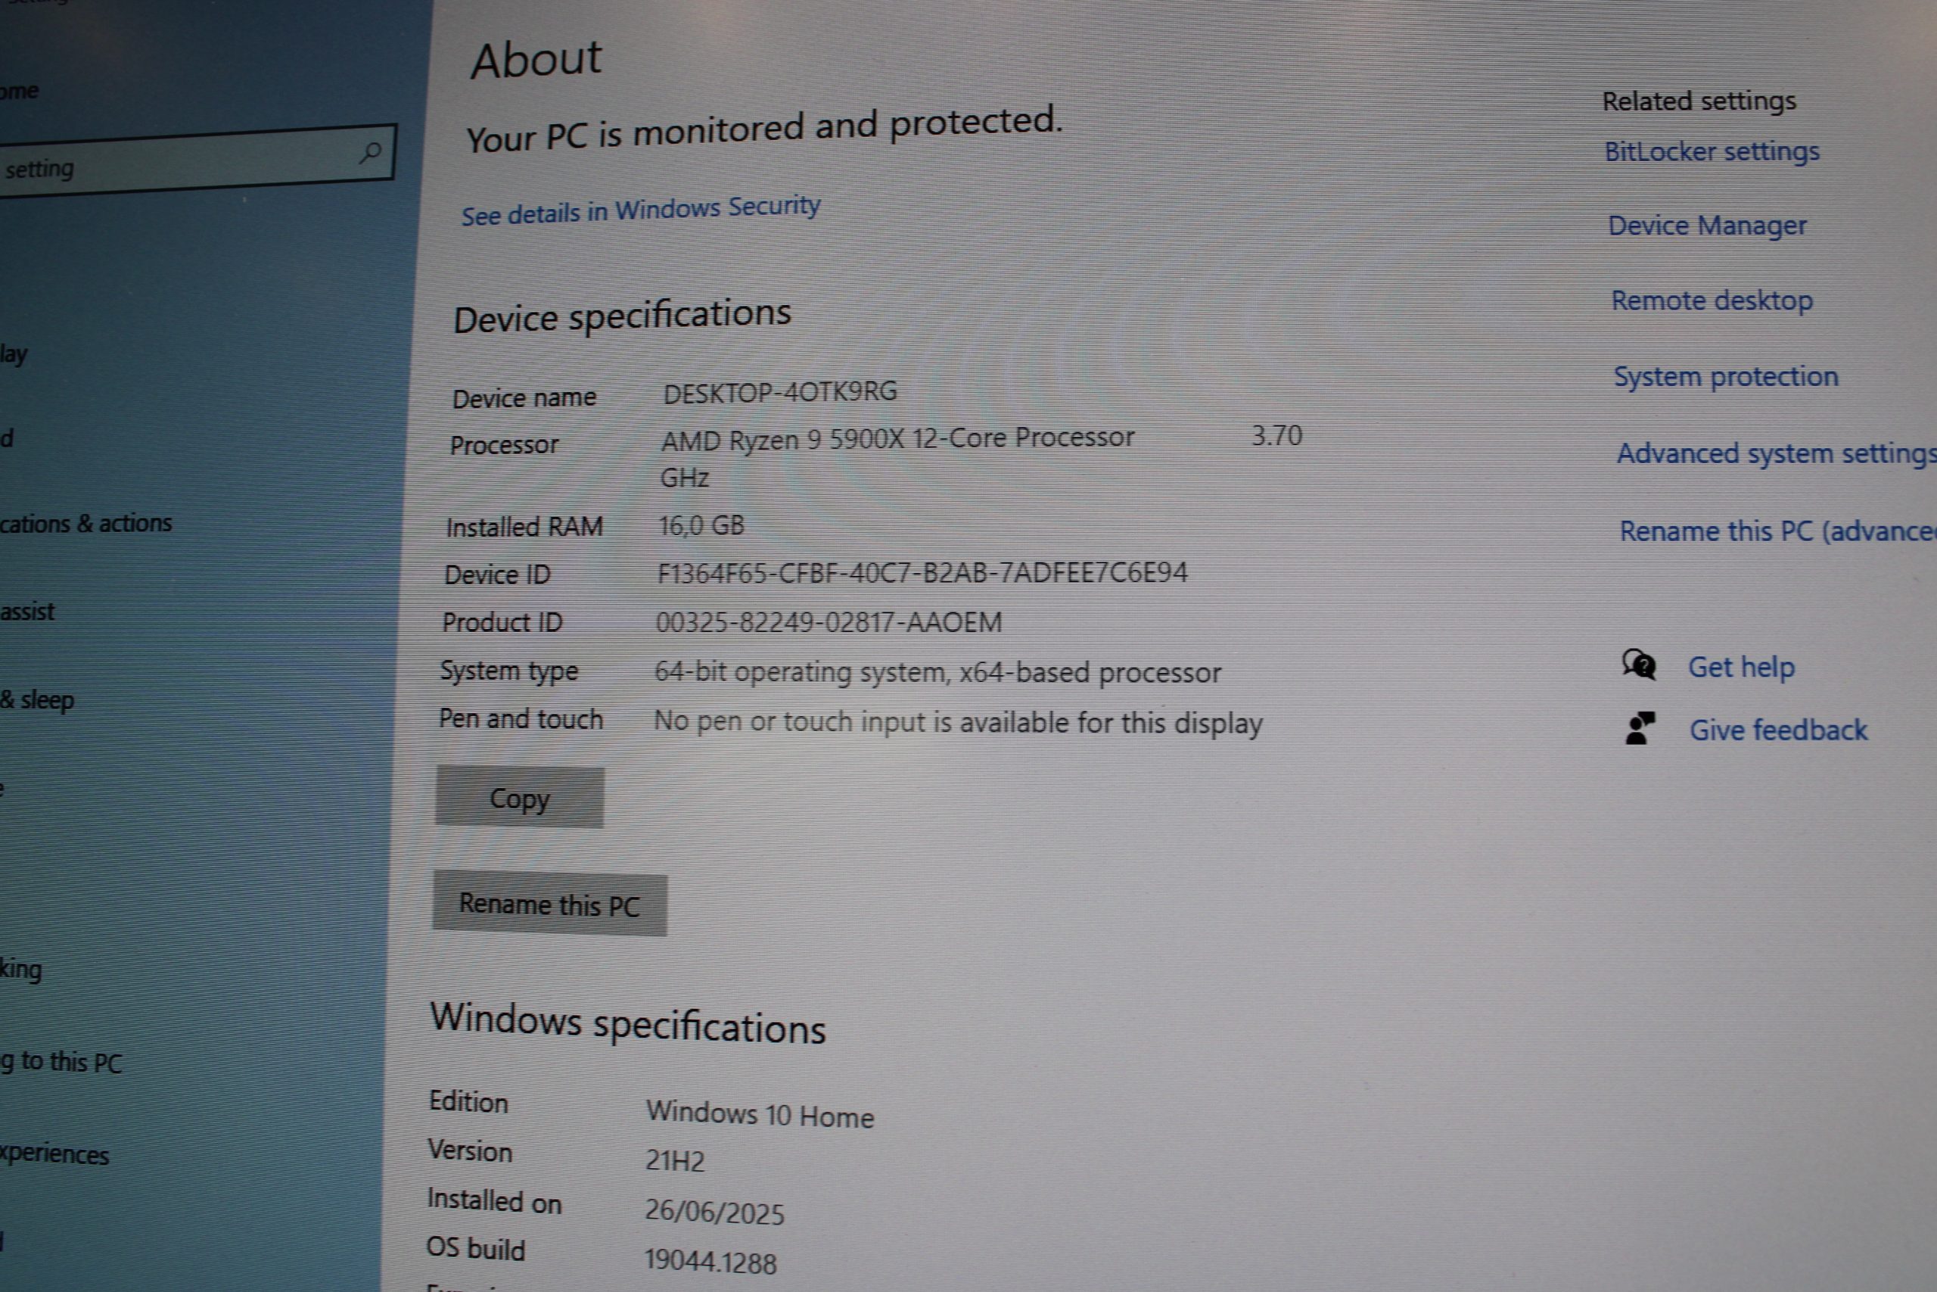
Task: Click the Installed RAM label
Action: (524, 527)
